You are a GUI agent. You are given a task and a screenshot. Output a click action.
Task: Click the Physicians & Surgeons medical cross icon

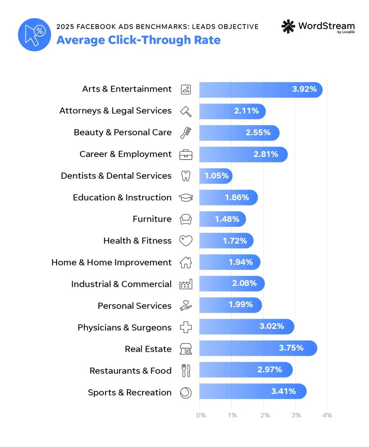(x=186, y=327)
